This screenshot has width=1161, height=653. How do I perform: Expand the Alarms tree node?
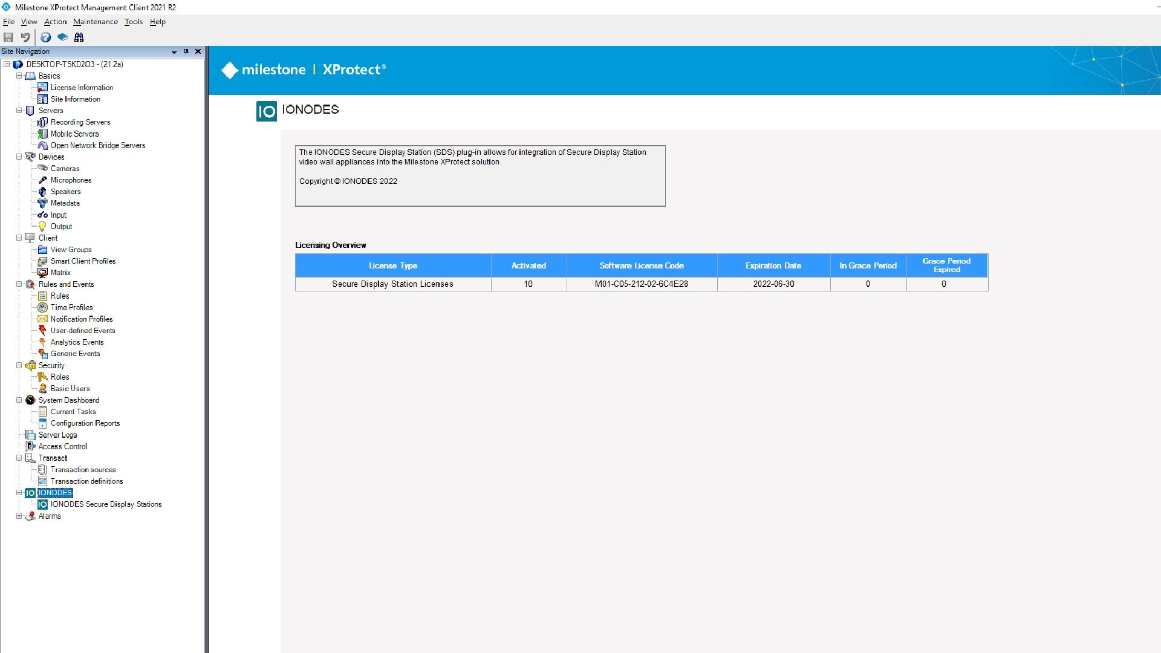pyautogui.click(x=19, y=516)
